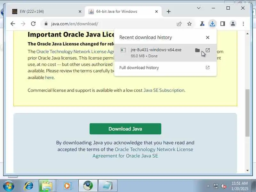Bookmark this page with the star
The height and width of the screenshot is (192, 256).
(x=189, y=24)
